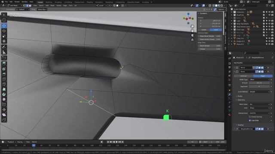This screenshot has height=154, width=275.
Task: Activate the Move tool in left toolbar
Action: (4, 26)
